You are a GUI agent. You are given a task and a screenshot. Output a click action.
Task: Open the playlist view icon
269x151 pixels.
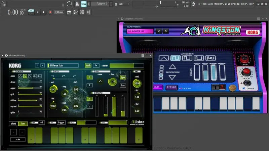69,12
